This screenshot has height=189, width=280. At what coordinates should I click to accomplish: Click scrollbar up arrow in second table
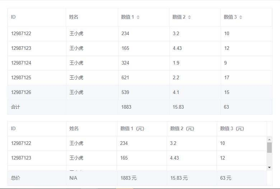(269, 140)
